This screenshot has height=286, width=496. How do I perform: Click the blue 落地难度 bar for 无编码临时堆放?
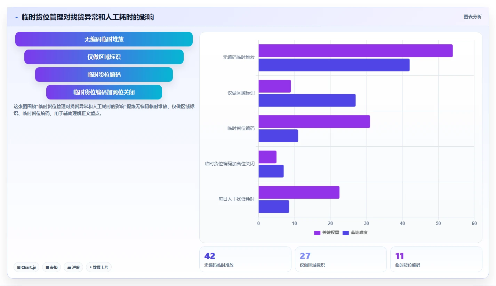click(334, 65)
